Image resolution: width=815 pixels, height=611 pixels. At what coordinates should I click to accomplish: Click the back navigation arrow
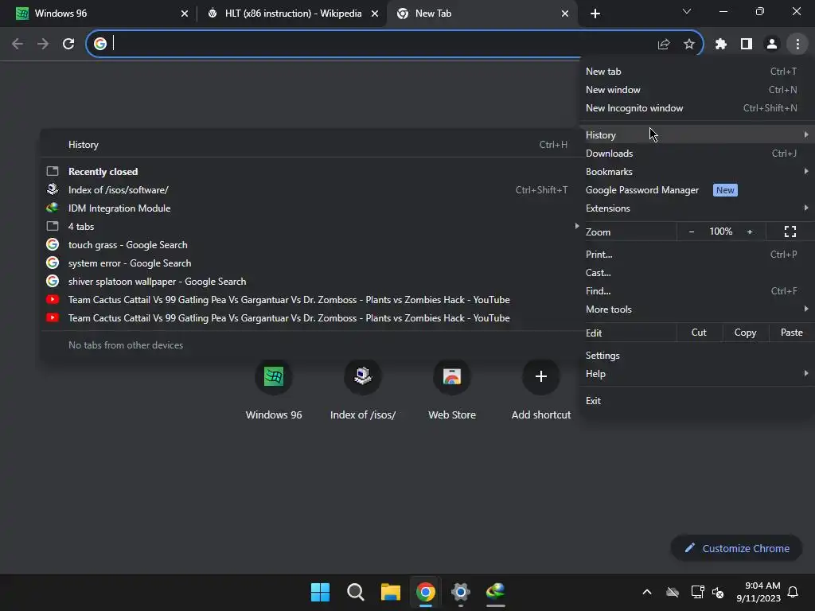tap(18, 44)
